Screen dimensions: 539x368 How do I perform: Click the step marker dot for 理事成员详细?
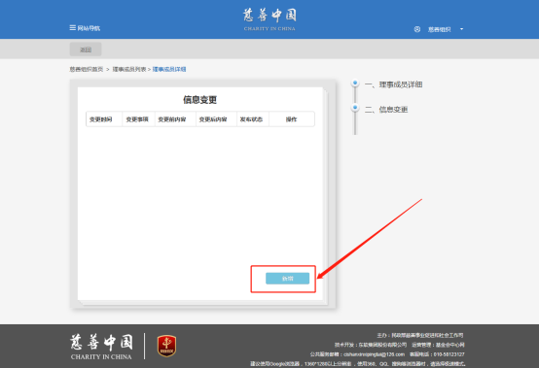pos(355,83)
